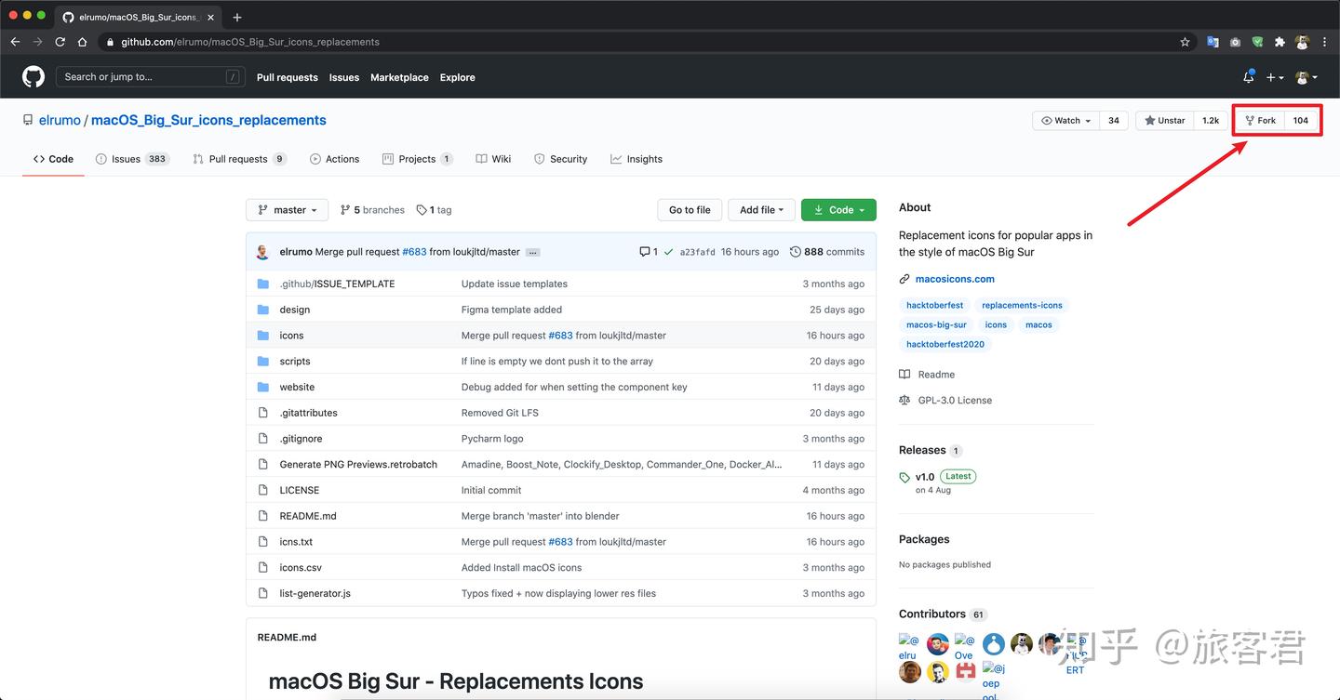Expand the green Code download dropdown

tap(838, 210)
